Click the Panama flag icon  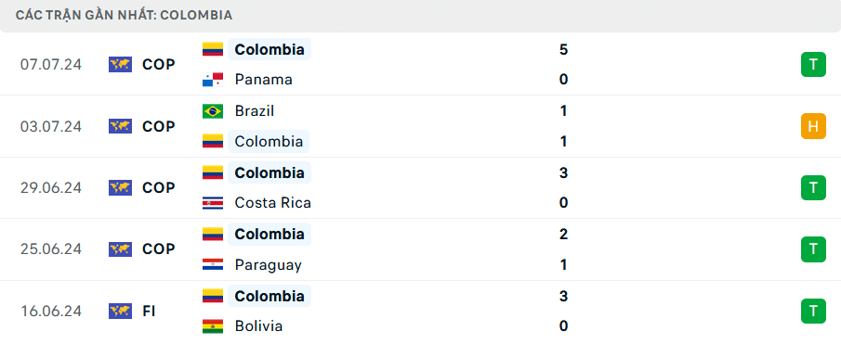[x=213, y=80]
